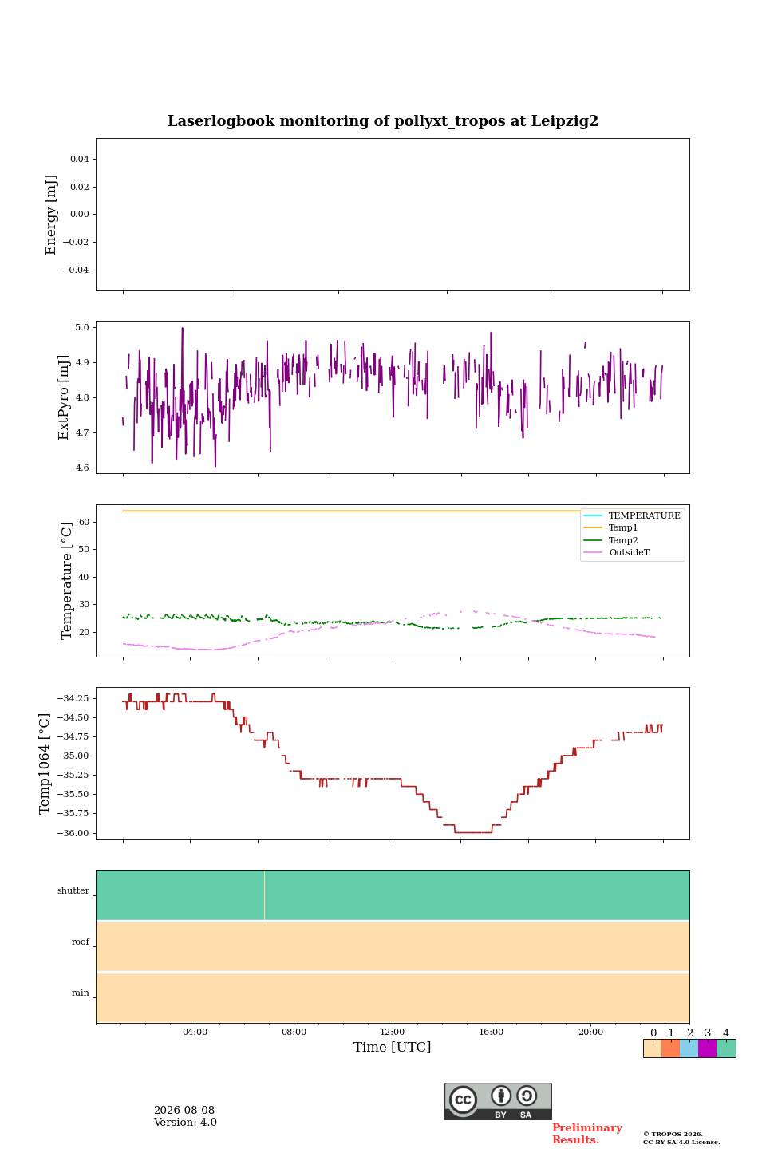Select the orange colorbar swatch labeled 1
The image size is (766, 1149).
pos(670,1048)
